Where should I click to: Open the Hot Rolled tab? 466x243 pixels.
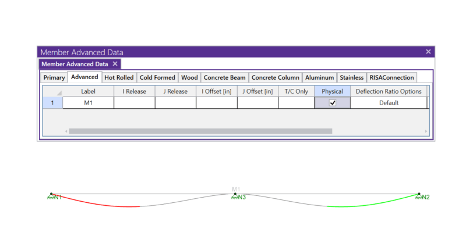[119, 77]
